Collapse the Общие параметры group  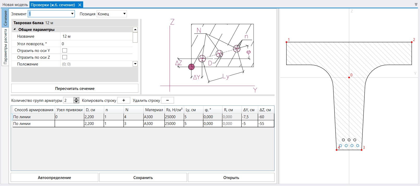coord(15,29)
